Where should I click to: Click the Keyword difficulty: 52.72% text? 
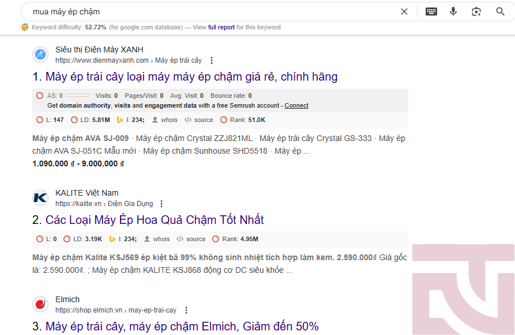click(69, 27)
